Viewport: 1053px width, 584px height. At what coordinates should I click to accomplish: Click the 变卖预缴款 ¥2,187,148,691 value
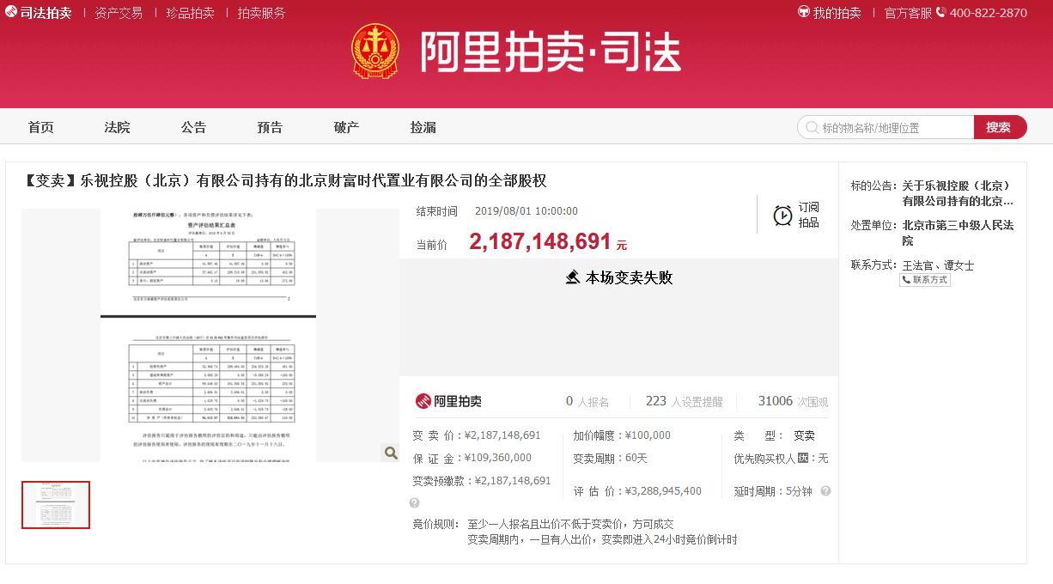pos(513,480)
